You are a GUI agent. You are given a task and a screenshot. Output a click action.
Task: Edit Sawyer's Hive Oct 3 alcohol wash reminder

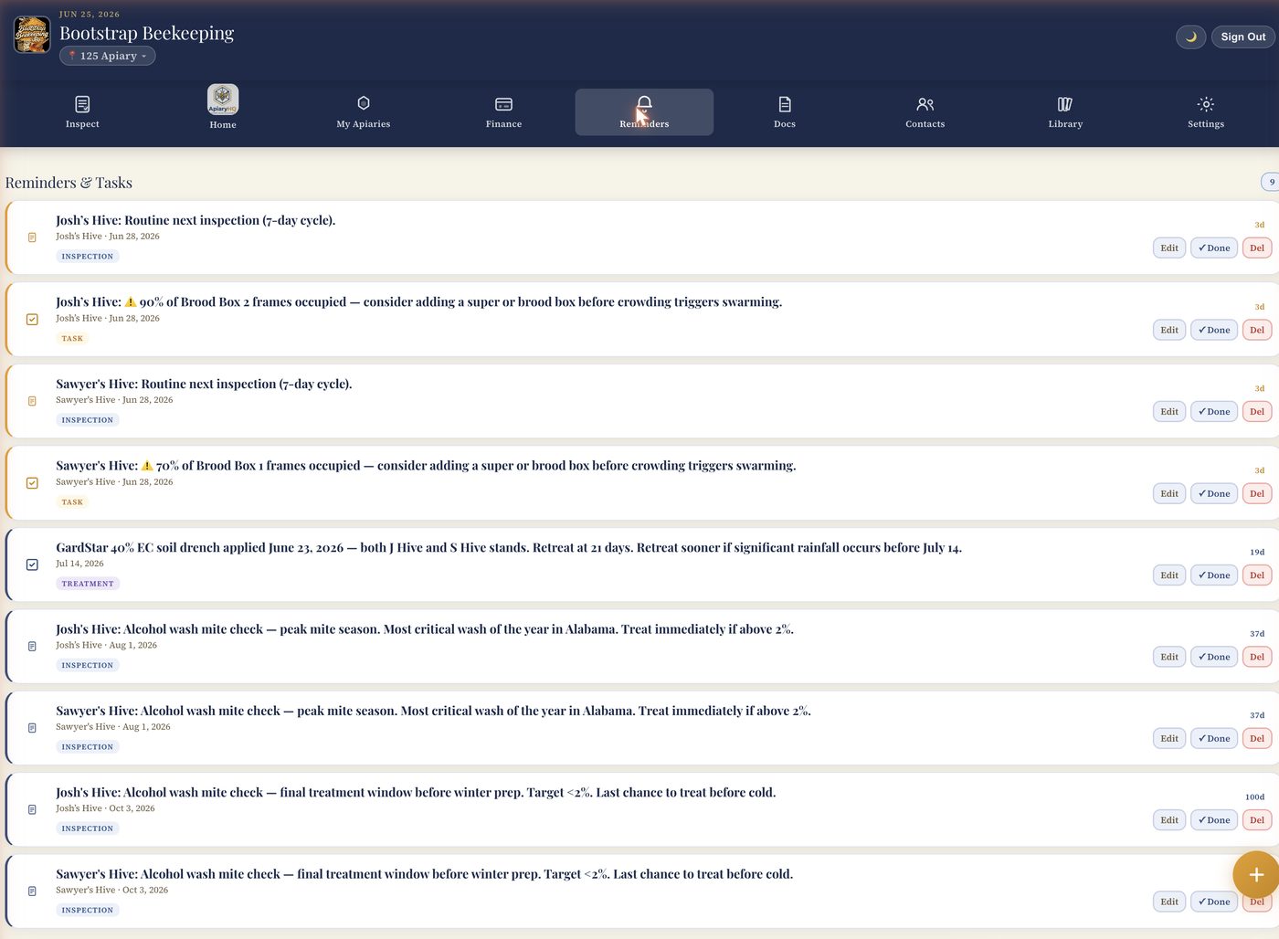[1169, 902]
